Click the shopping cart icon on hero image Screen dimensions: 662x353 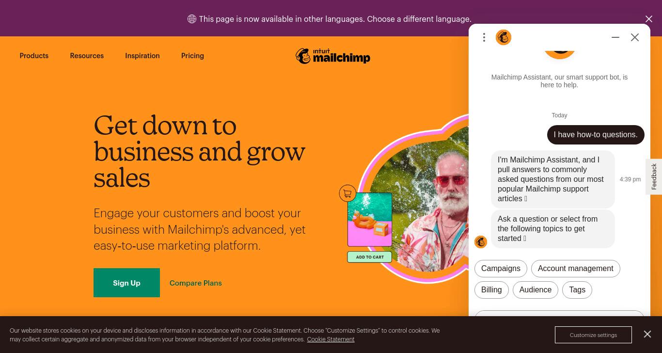347,193
